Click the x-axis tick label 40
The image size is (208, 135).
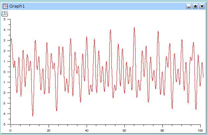point(87,130)
